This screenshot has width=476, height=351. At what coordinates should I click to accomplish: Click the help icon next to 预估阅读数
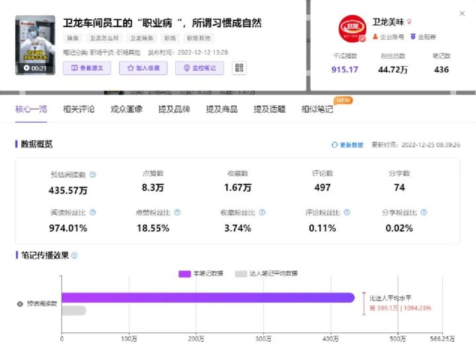(x=93, y=175)
